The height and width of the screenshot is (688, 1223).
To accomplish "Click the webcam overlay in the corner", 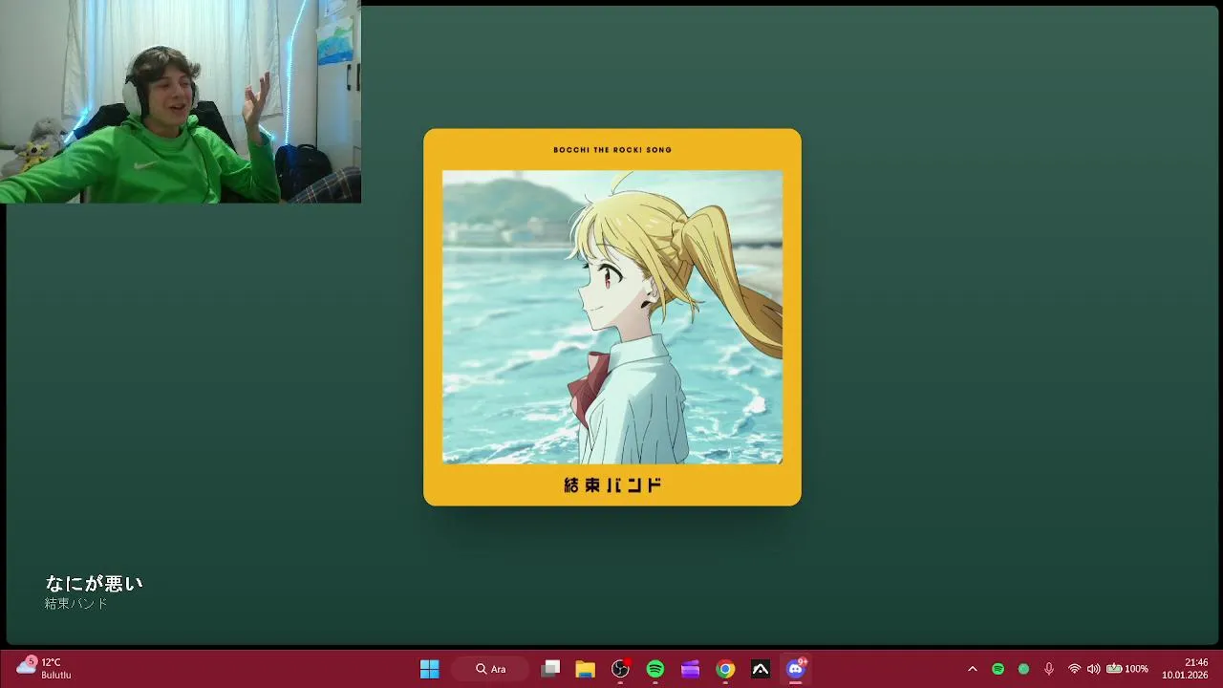I will coord(181,101).
